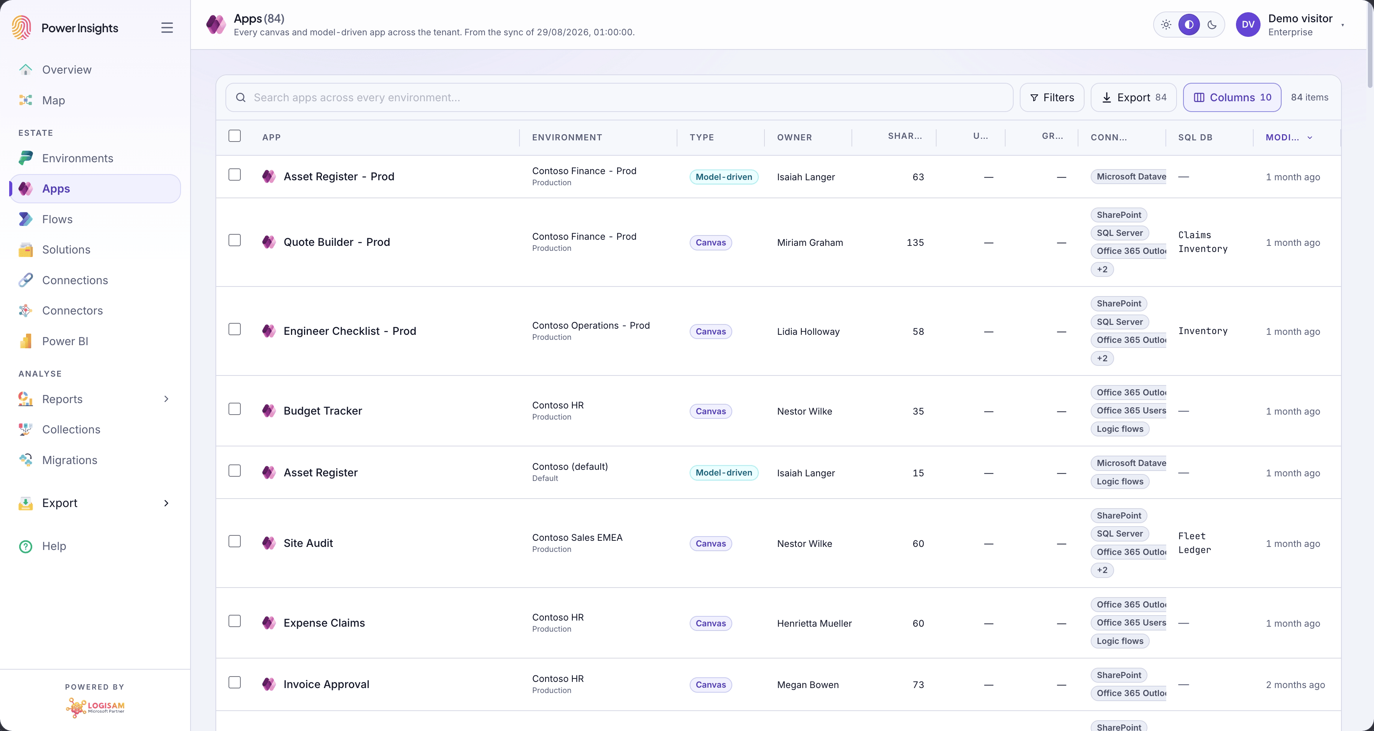Click the Migrations sidebar icon
This screenshot has width=1374, height=731.
[26, 460]
